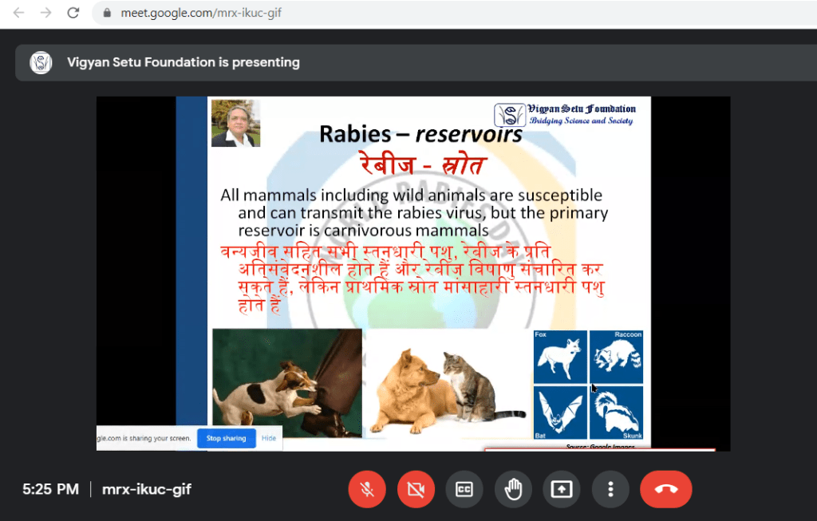Click the Fox image tile on slide
Screen dimensions: 817x521
click(560, 357)
